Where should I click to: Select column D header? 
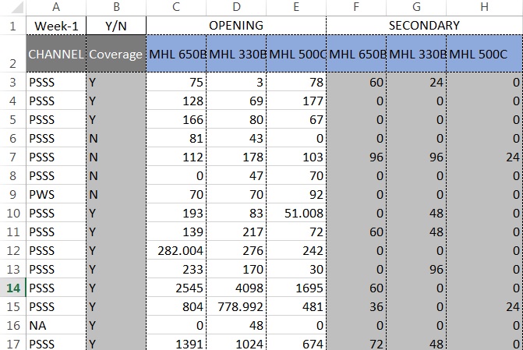236,8
